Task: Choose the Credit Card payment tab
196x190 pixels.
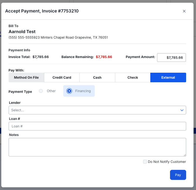Action: (x=62, y=78)
